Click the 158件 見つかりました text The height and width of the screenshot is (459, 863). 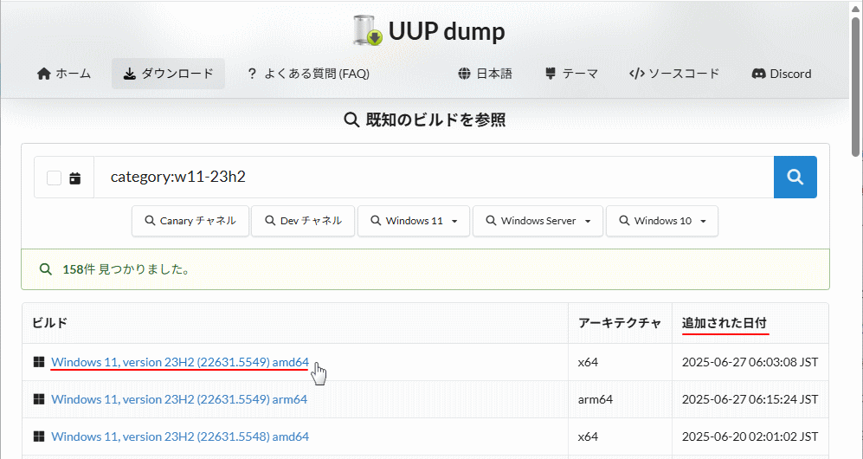[x=126, y=269]
